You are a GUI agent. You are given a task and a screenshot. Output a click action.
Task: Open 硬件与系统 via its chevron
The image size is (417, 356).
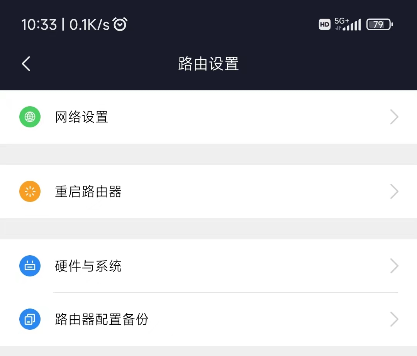pos(394,266)
